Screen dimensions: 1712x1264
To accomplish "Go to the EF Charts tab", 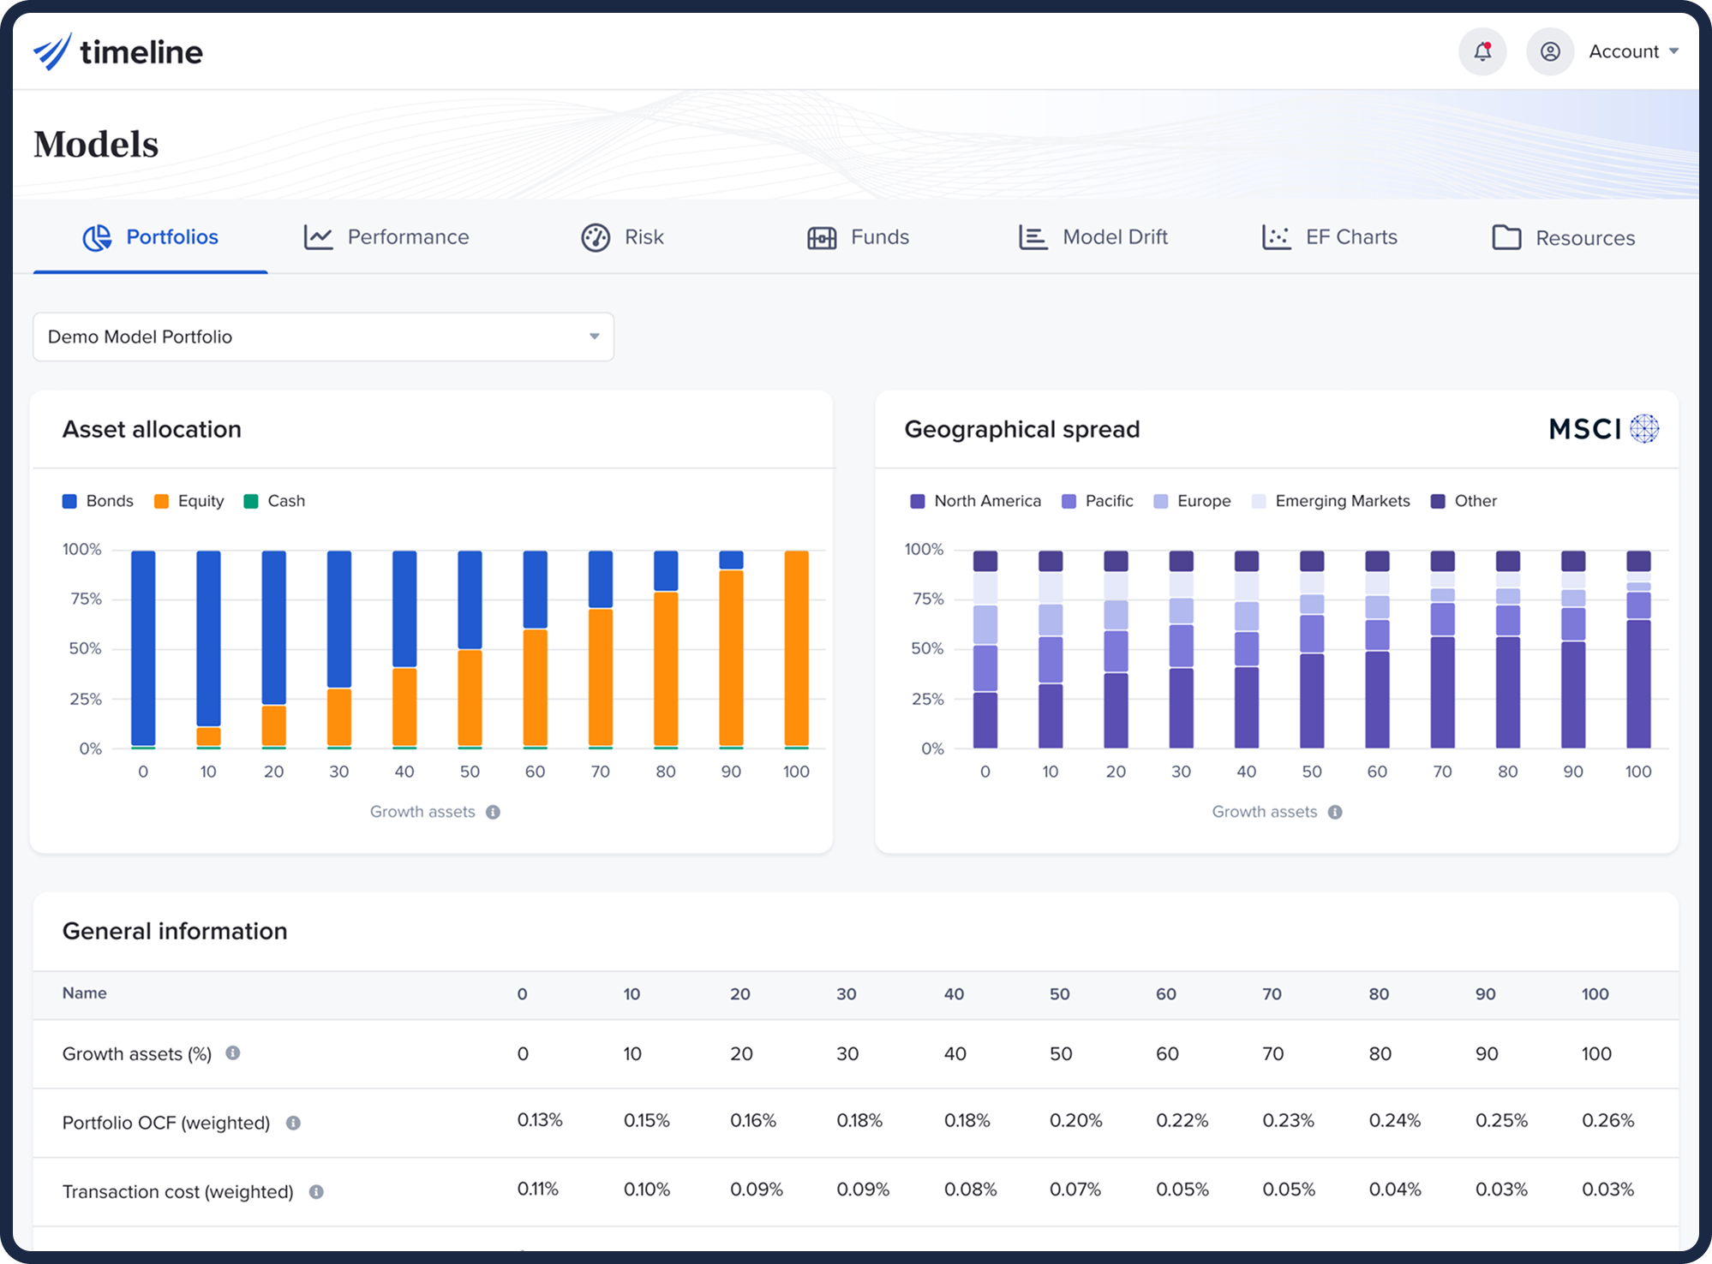I will pyautogui.click(x=1330, y=237).
